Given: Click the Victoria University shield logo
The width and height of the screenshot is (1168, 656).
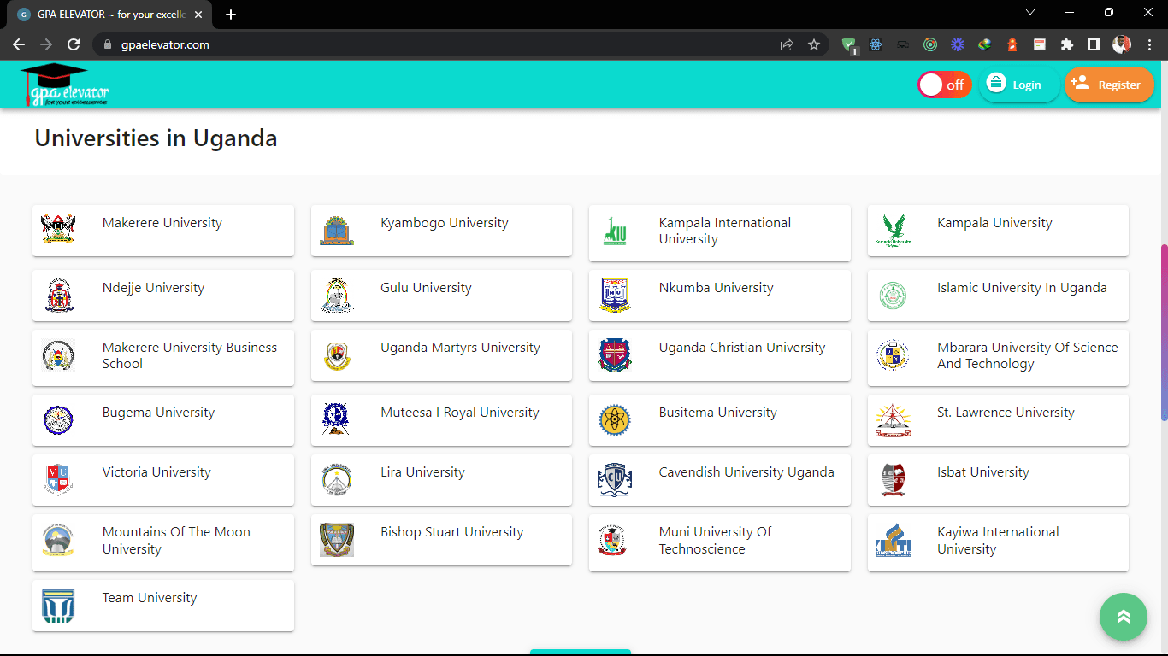Looking at the screenshot, I should [x=58, y=479].
